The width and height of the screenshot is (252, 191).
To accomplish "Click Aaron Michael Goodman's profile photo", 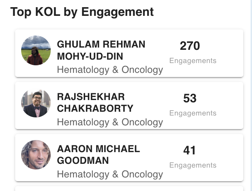I will [x=36, y=155].
